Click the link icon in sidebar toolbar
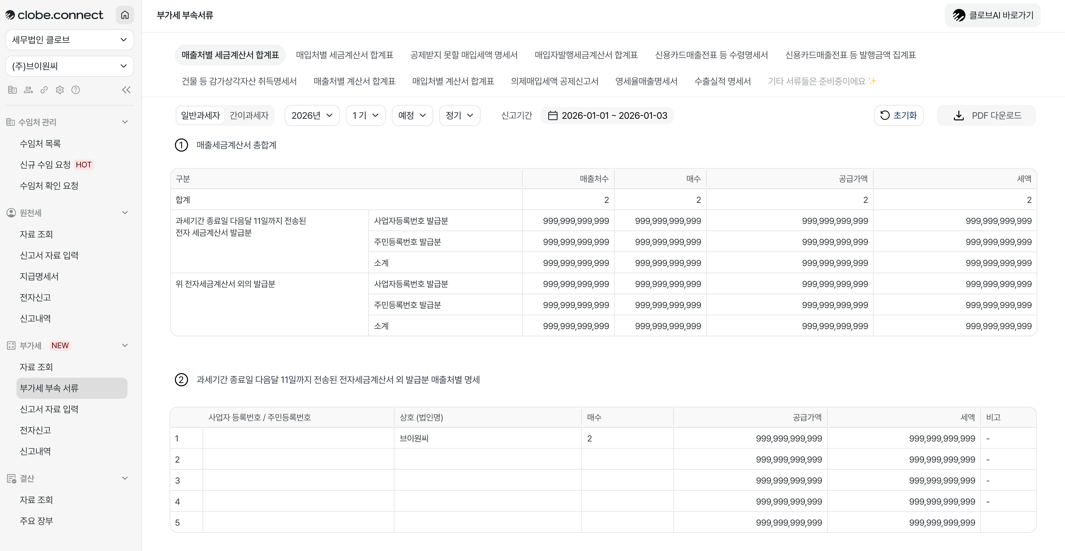 click(44, 90)
